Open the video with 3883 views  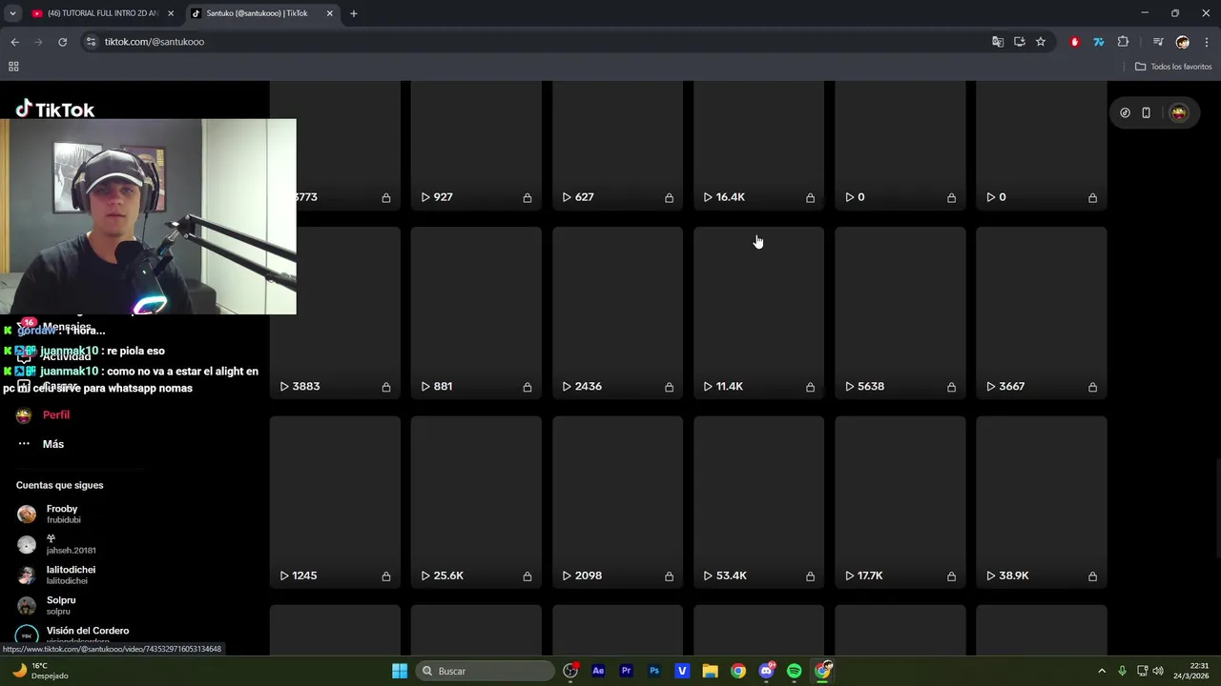[335, 313]
